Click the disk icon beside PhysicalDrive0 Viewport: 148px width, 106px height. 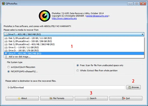pos(6,38)
